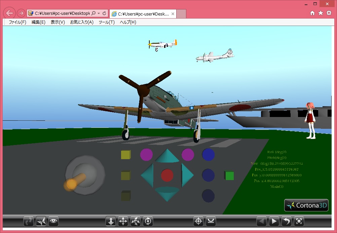
Task: Go to the next viewpoint arrow
Action: pos(274,222)
